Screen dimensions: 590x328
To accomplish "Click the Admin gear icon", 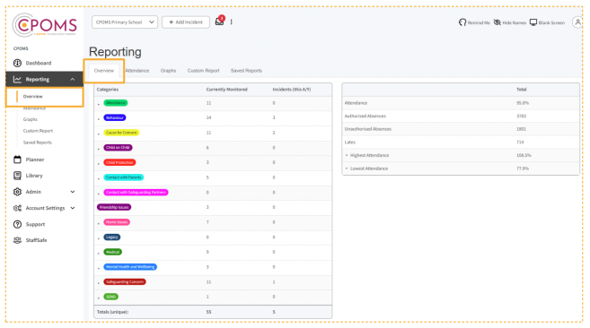I will (x=17, y=192).
